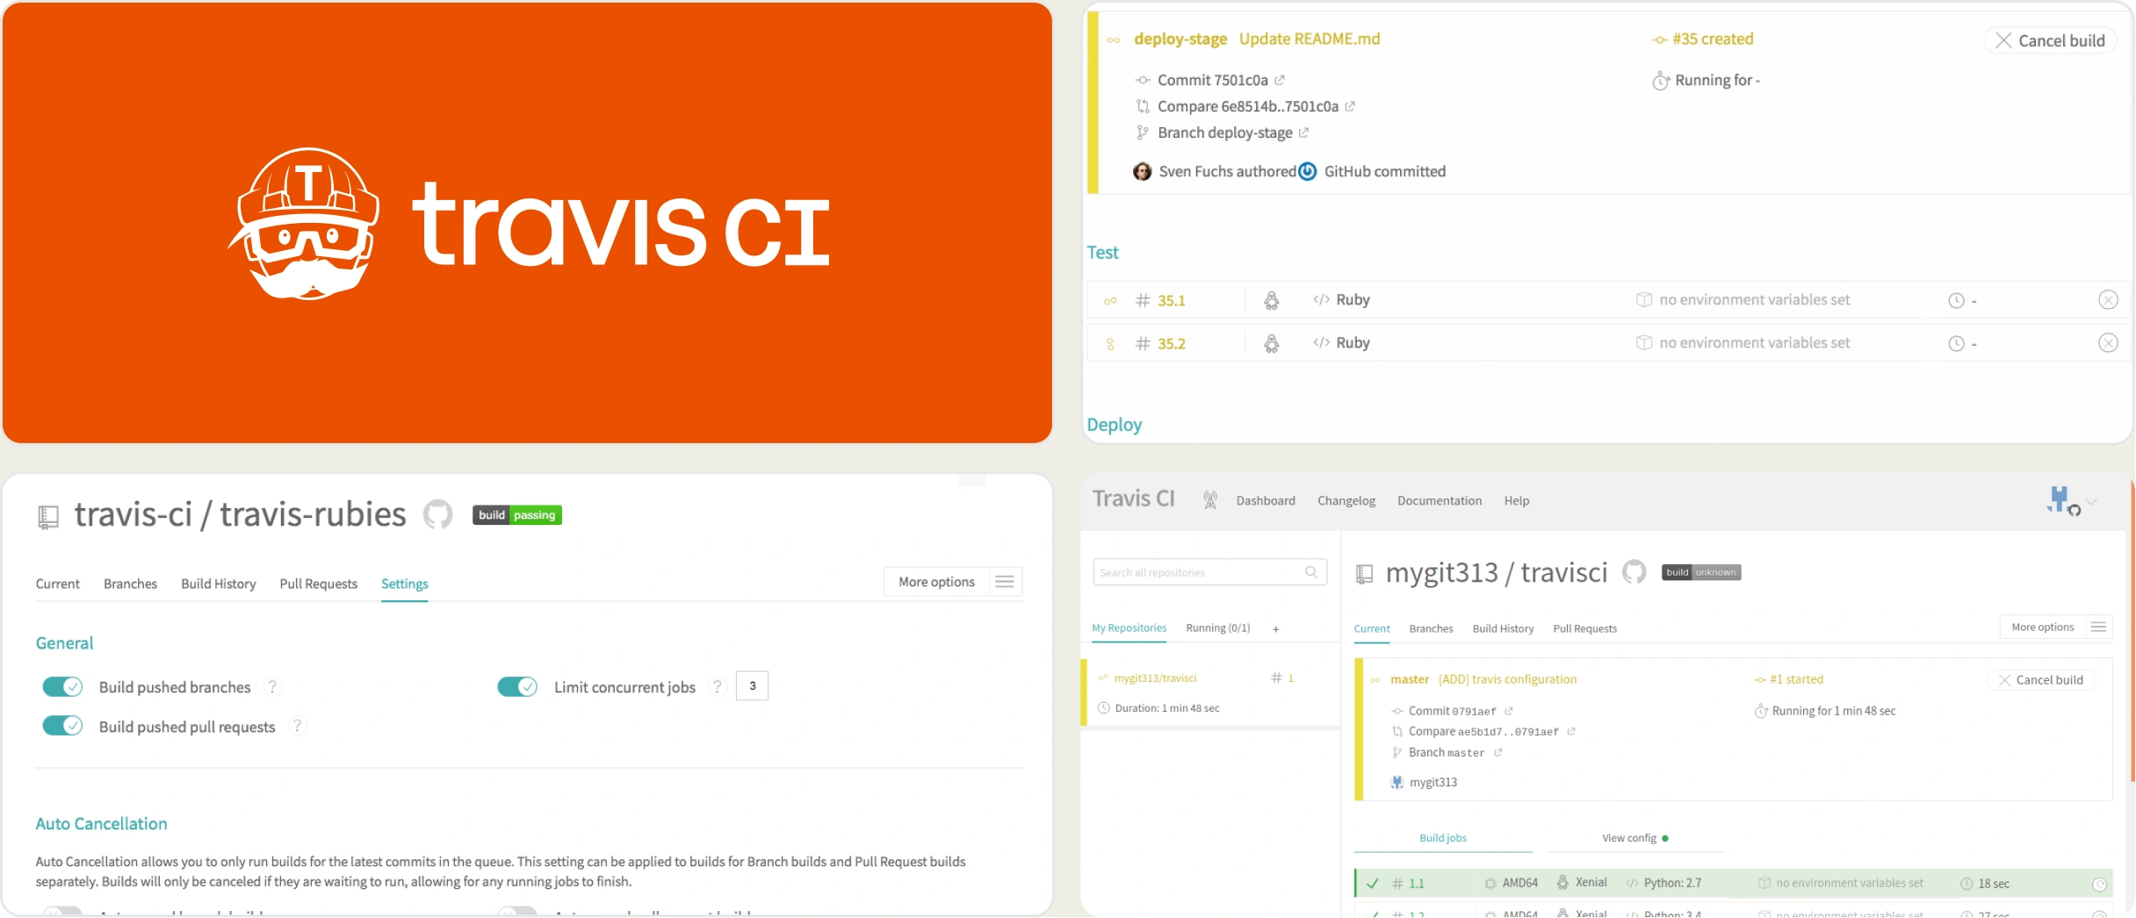This screenshot has width=2136, height=918.
Task: Open external link icon after Compare 6e8514b..7501c0a
Action: click(1350, 106)
